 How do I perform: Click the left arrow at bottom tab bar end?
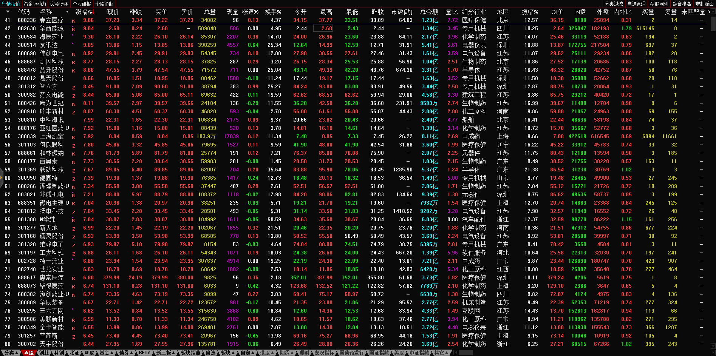click(456, 353)
